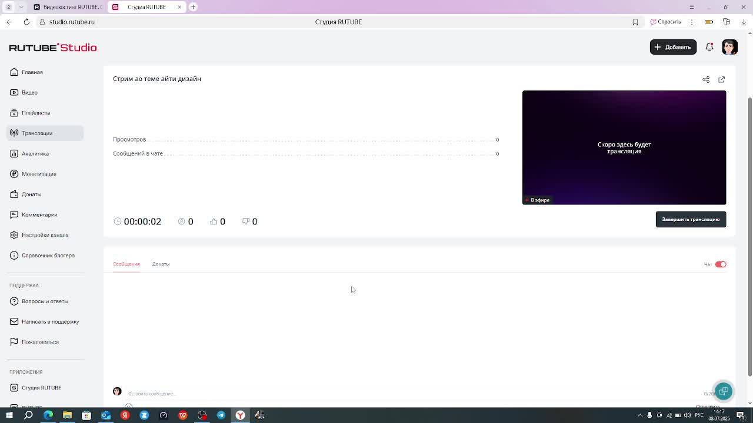The width and height of the screenshot is (753, 423).
Task: Open the user profile avatar menu
Action: tap(729, 47)
